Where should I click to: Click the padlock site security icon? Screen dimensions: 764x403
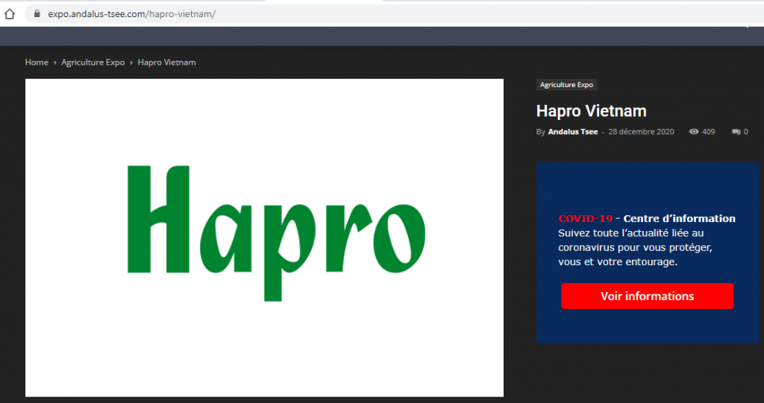point(37,13)
